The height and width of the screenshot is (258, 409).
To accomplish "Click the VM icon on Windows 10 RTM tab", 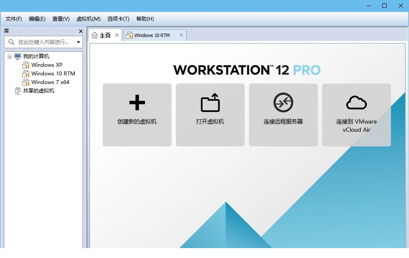I will [129, 35].
